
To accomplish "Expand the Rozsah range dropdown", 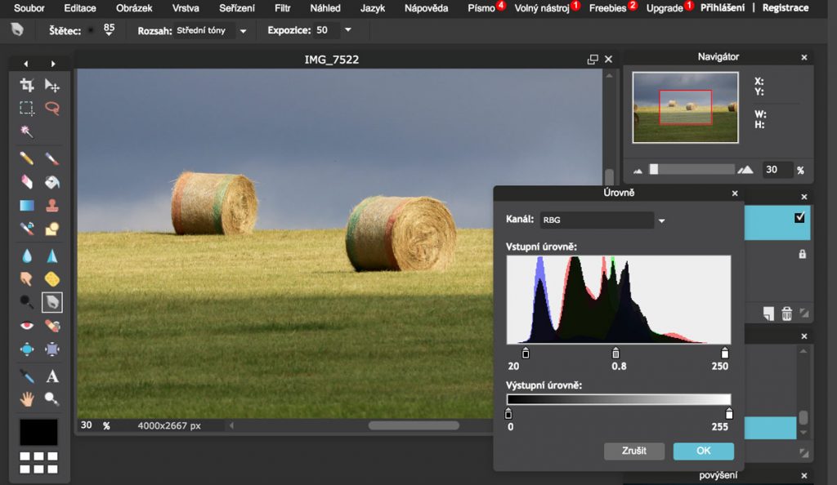I will pos(243,31).
